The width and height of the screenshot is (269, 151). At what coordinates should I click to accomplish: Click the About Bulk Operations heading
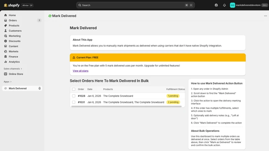click(x=205, y=131)
